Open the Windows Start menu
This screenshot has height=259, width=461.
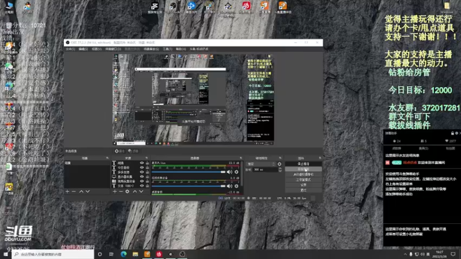(x=6, y=254)
